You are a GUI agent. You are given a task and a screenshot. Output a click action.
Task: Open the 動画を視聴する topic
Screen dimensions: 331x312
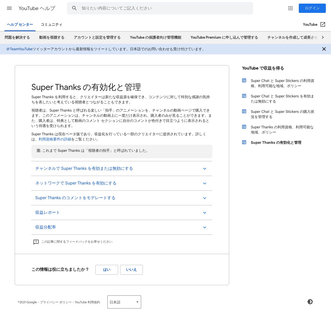(x=52, y=37)
